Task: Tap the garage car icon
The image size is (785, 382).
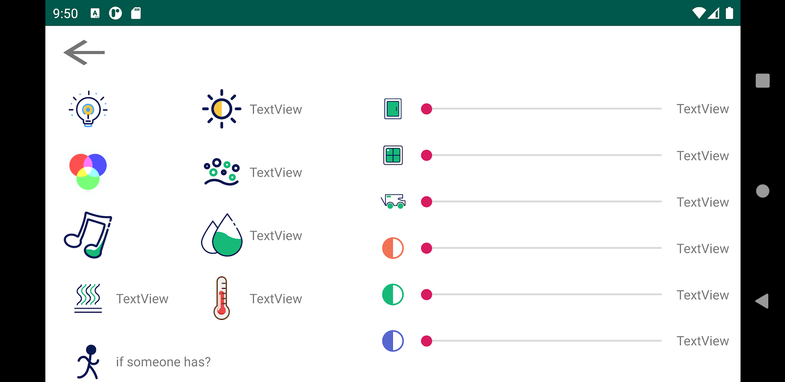Action: pos(393,202)
